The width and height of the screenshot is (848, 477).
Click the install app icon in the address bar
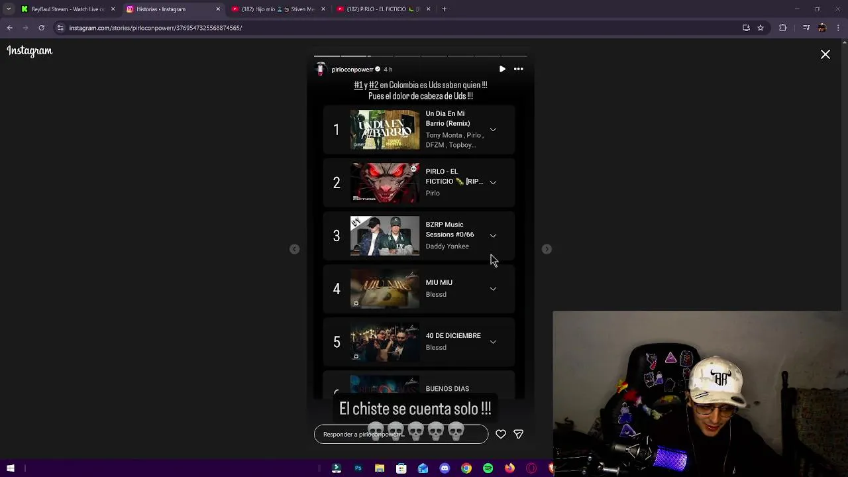[746, 28]
